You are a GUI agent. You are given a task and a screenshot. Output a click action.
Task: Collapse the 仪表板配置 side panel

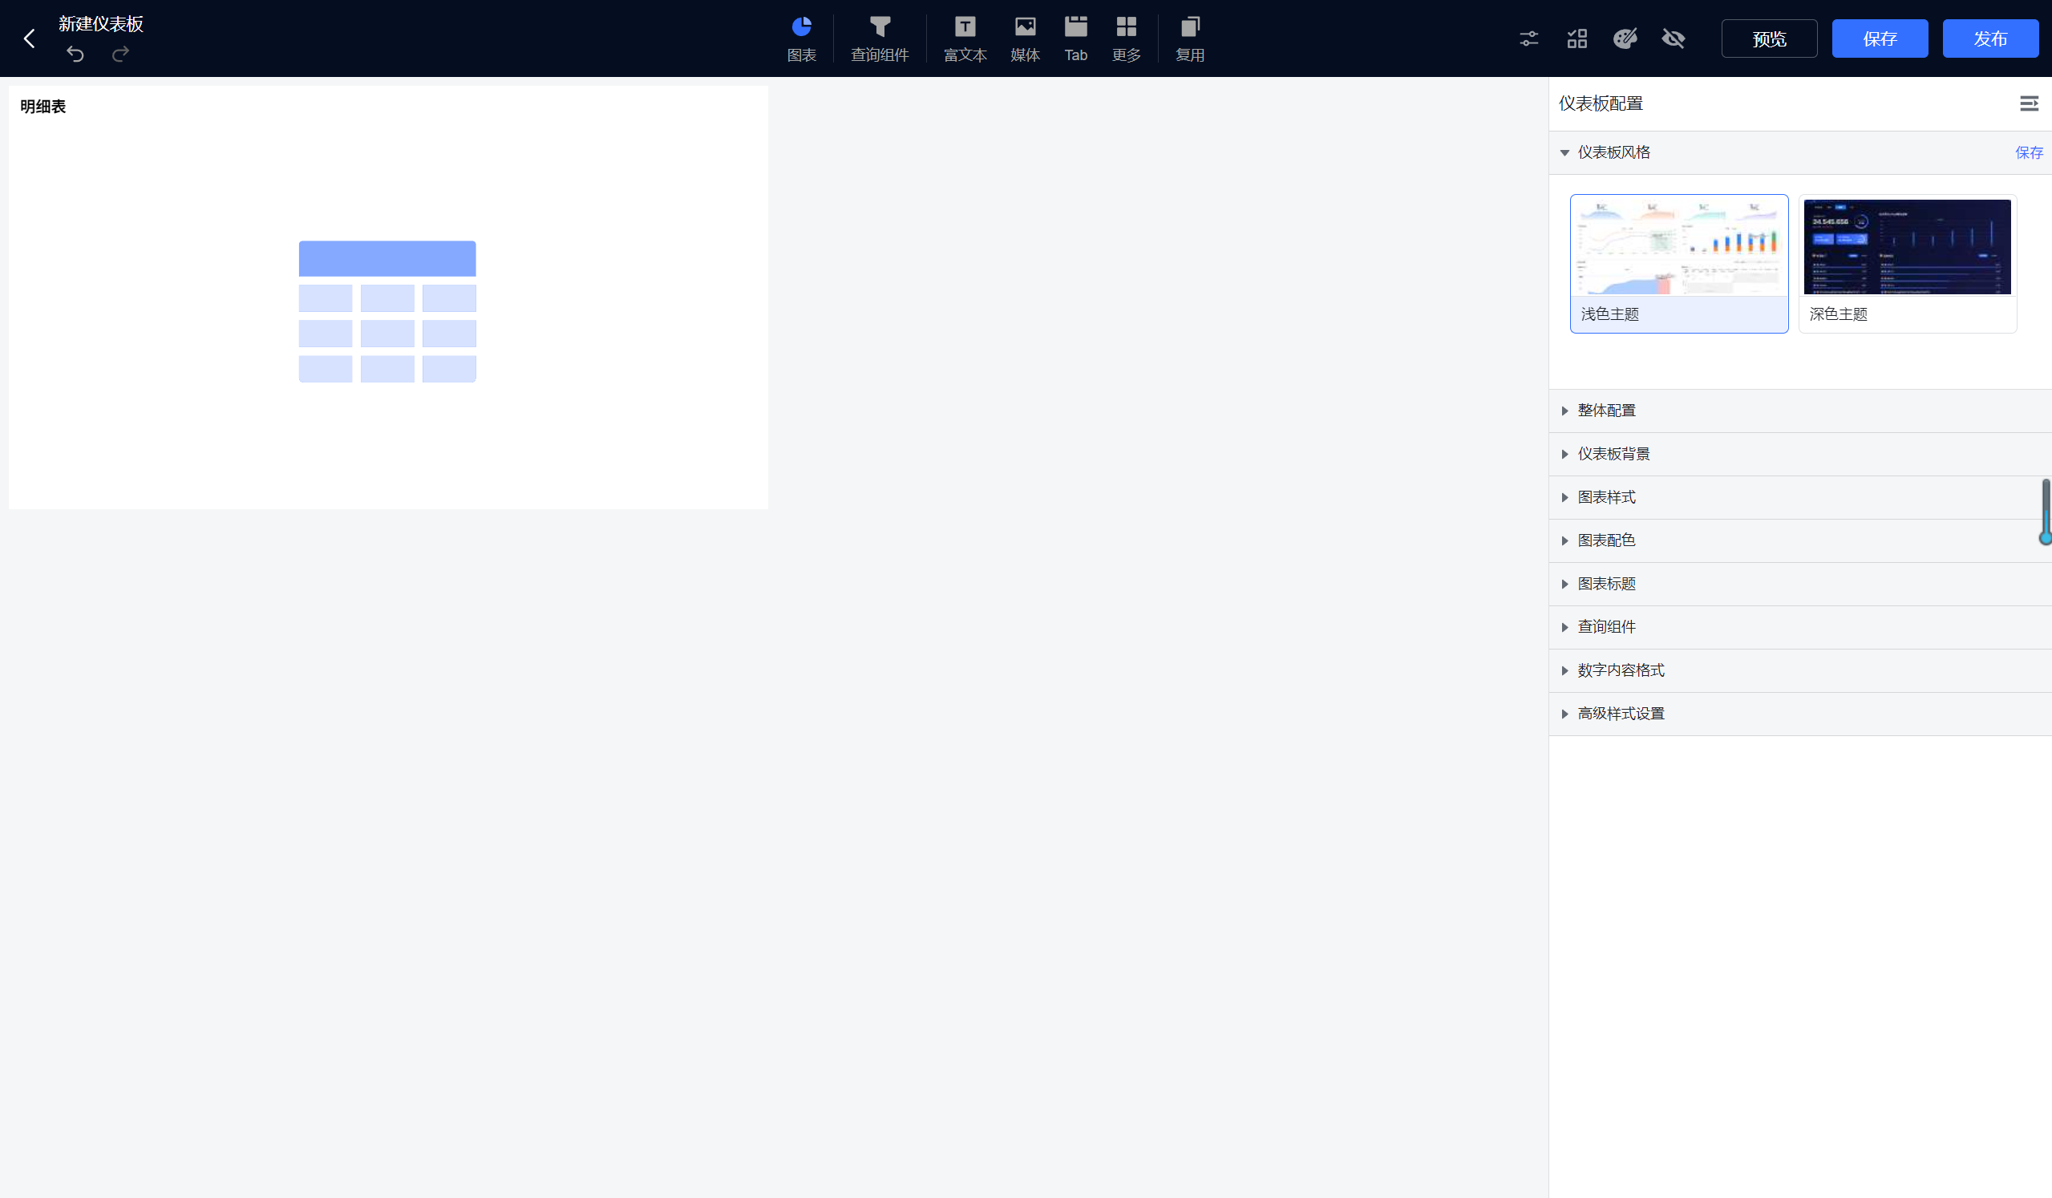pos(2029,103)
